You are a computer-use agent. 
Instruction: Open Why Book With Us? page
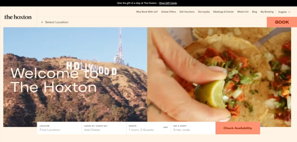click(147, 12)
